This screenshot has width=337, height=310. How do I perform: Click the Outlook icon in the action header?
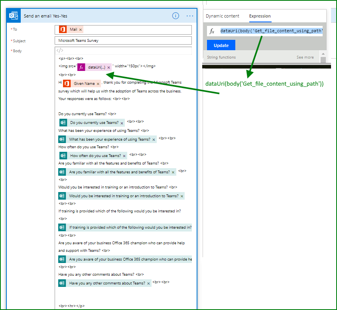click(13, 16)
